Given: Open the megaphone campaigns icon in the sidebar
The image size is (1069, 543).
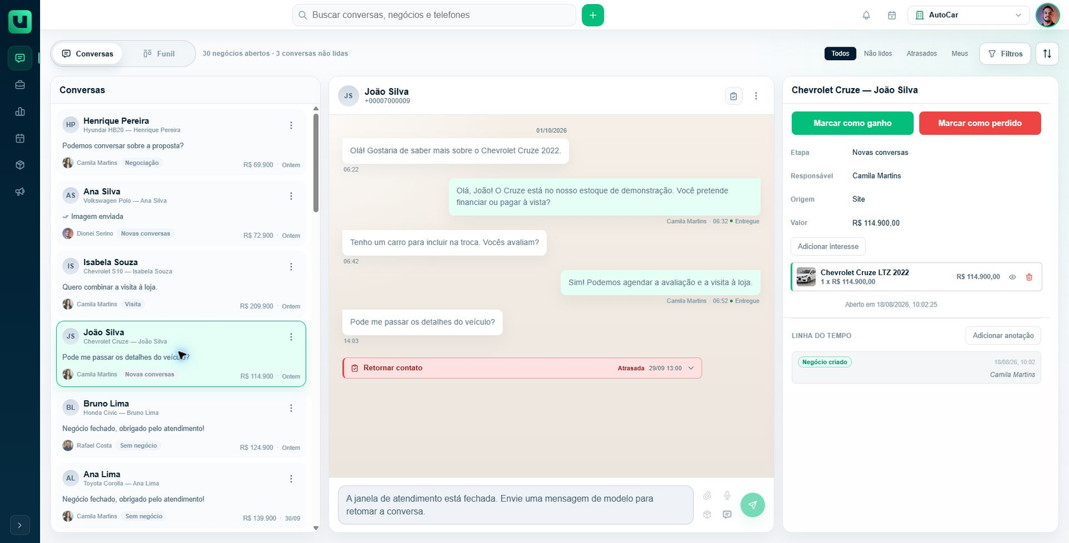Looking at the screenshot, I should click(x=20, y=192).
